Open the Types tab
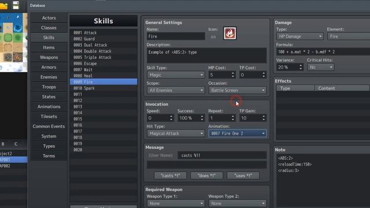 pyautogui.click(x=49, y=146)
